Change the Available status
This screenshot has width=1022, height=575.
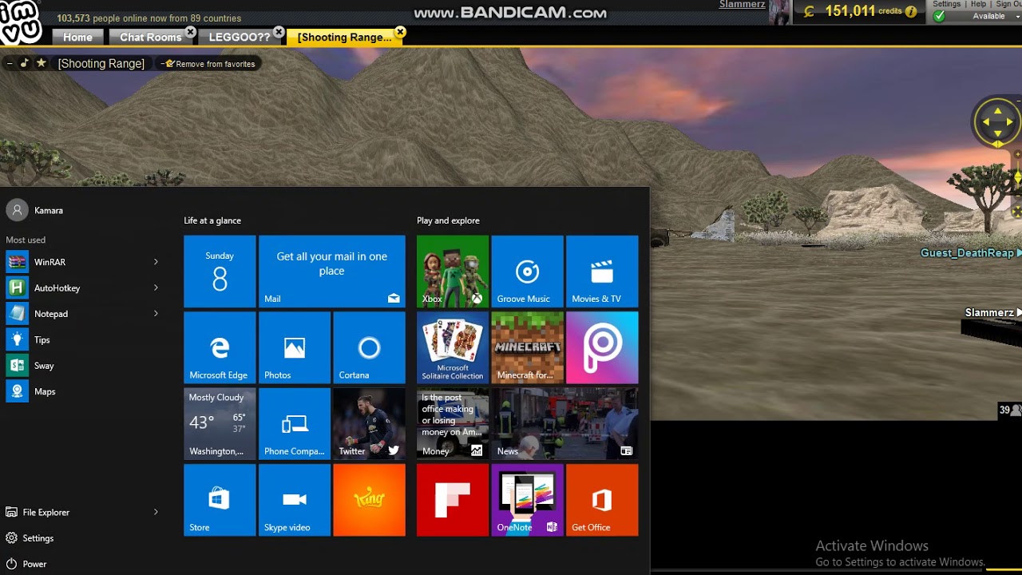click(977, 16)
